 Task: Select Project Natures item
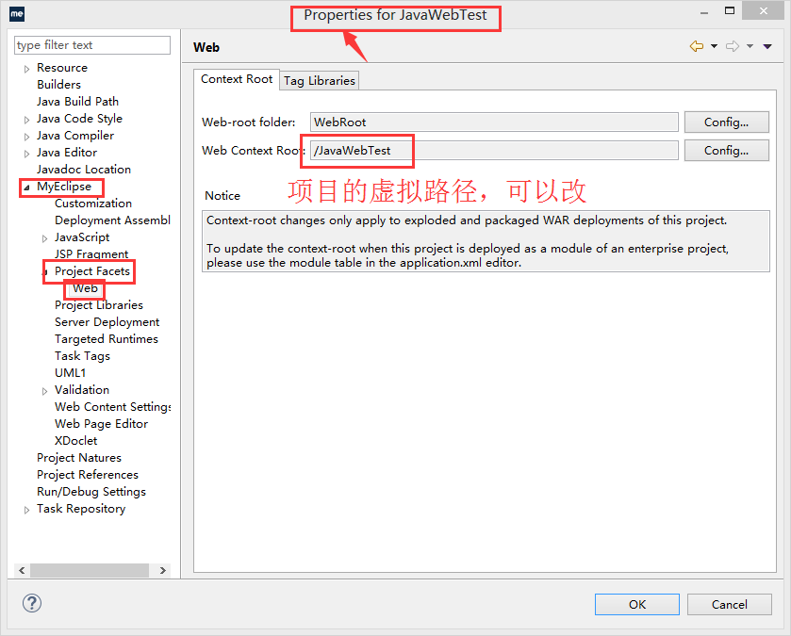tap(79, 458)
